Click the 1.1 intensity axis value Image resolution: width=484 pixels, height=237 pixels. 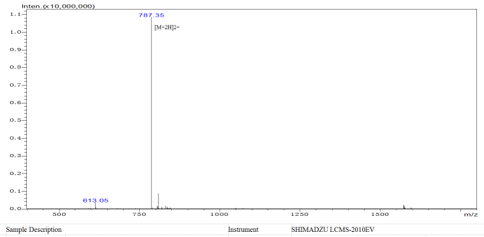15,14
